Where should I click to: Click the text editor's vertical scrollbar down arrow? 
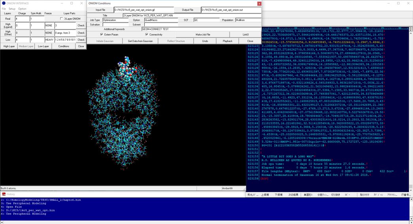click(411, 190)
